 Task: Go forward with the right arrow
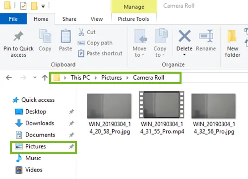pos(23,78)
